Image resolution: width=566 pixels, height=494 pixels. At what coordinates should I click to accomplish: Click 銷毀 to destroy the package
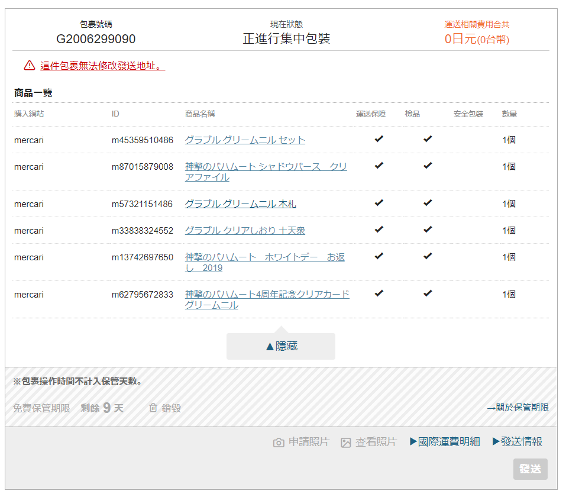tap(171, 408)
